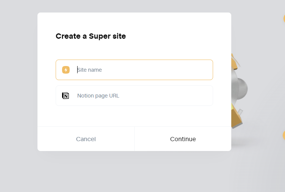Click the yellow-green shape in the illustration
This screenshot has height=192, width=285.
coord(232,106)
